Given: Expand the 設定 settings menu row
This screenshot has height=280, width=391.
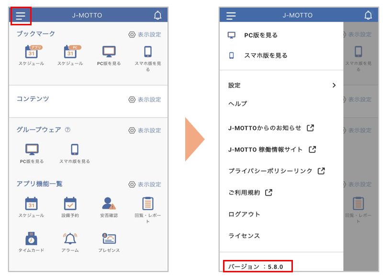Looking at the screenshot, I should pyautogui.click(x=281, y=85).
